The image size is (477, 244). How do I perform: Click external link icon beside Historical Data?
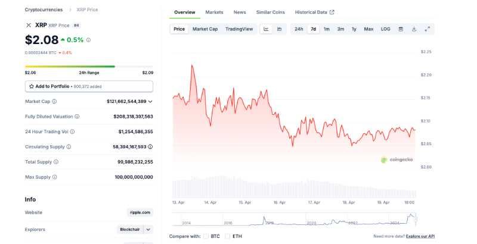click(332, 12)
